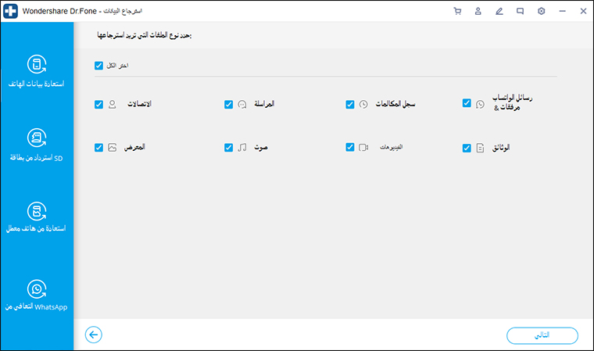Click the المراسلة label text

point(264,104)
